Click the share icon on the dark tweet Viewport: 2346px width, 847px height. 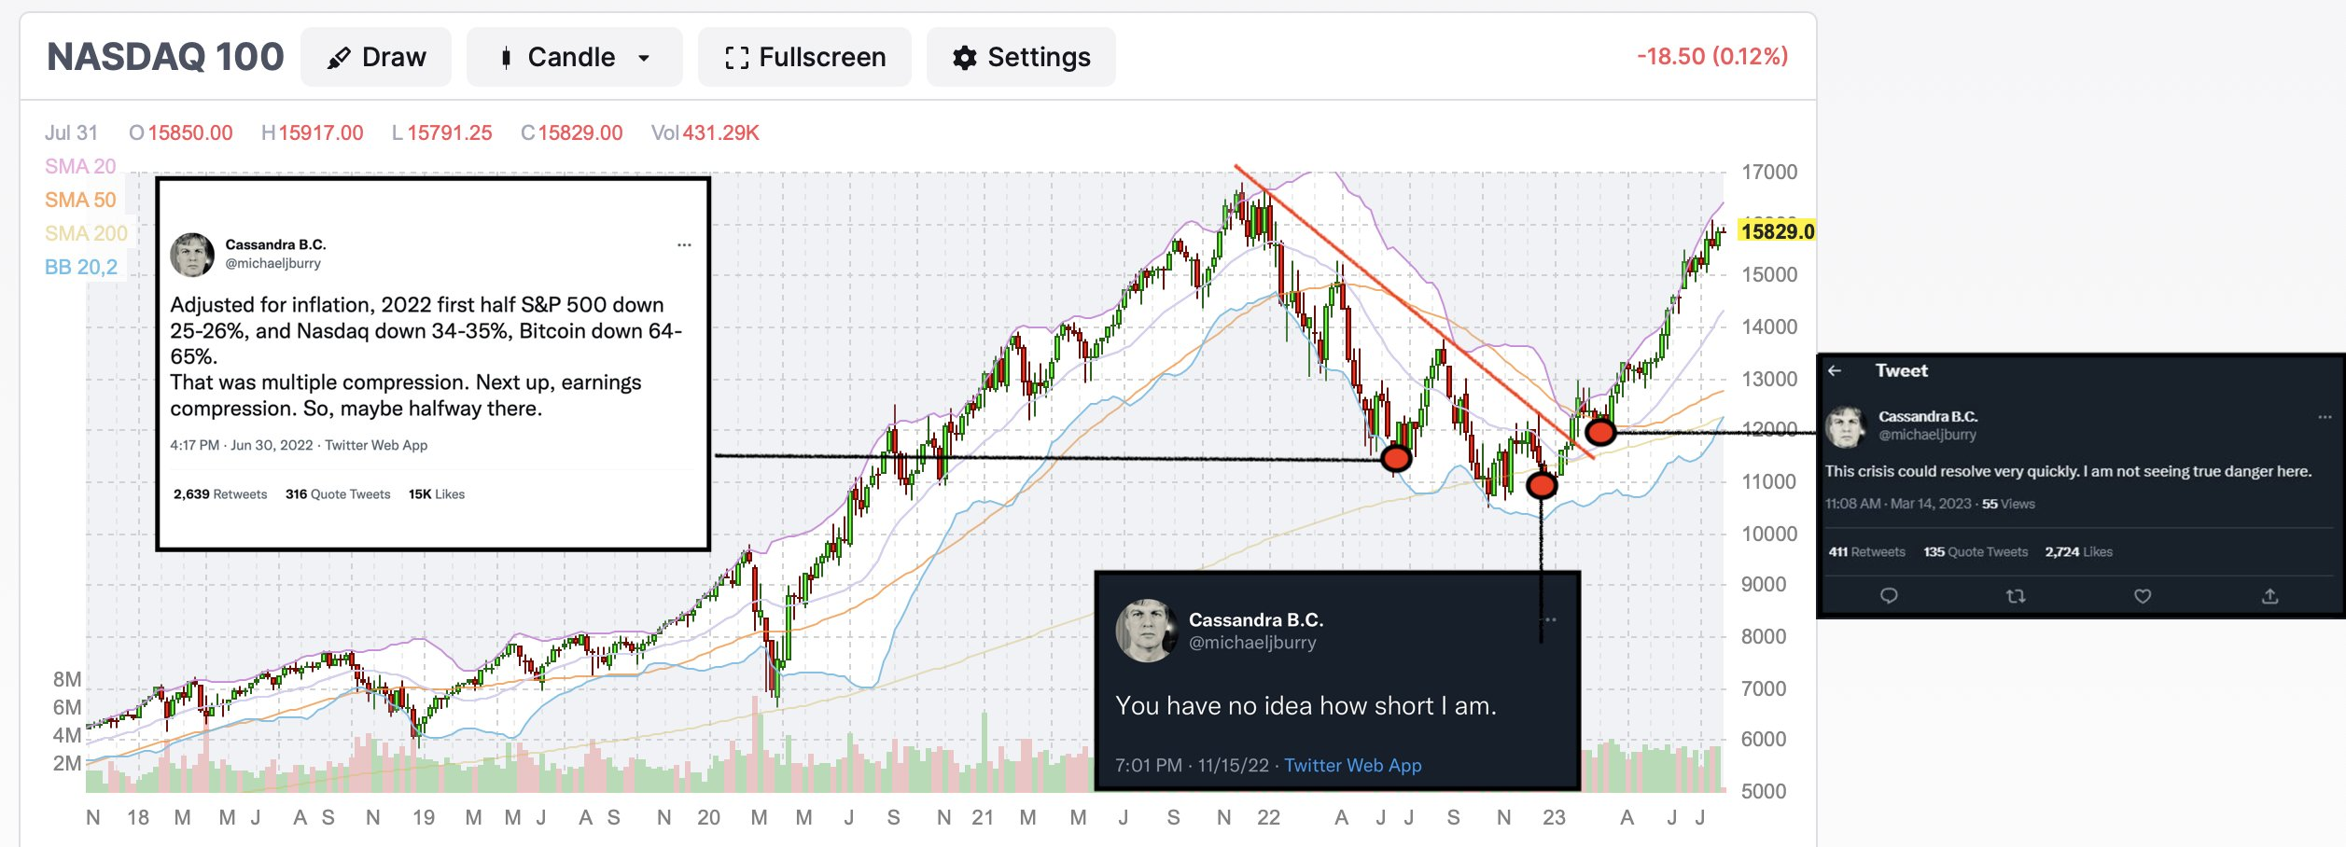pos(2269,596)
